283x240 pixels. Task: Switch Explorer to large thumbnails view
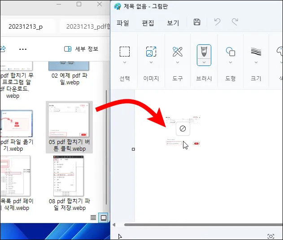104,218
